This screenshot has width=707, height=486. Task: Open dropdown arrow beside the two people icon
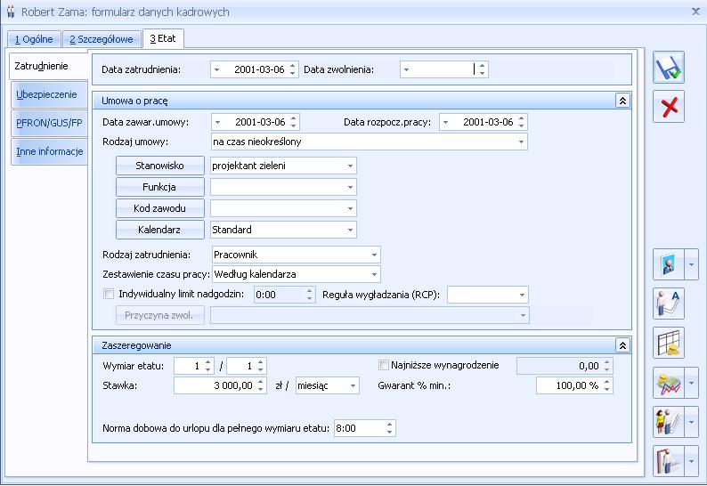pos(692,422)
